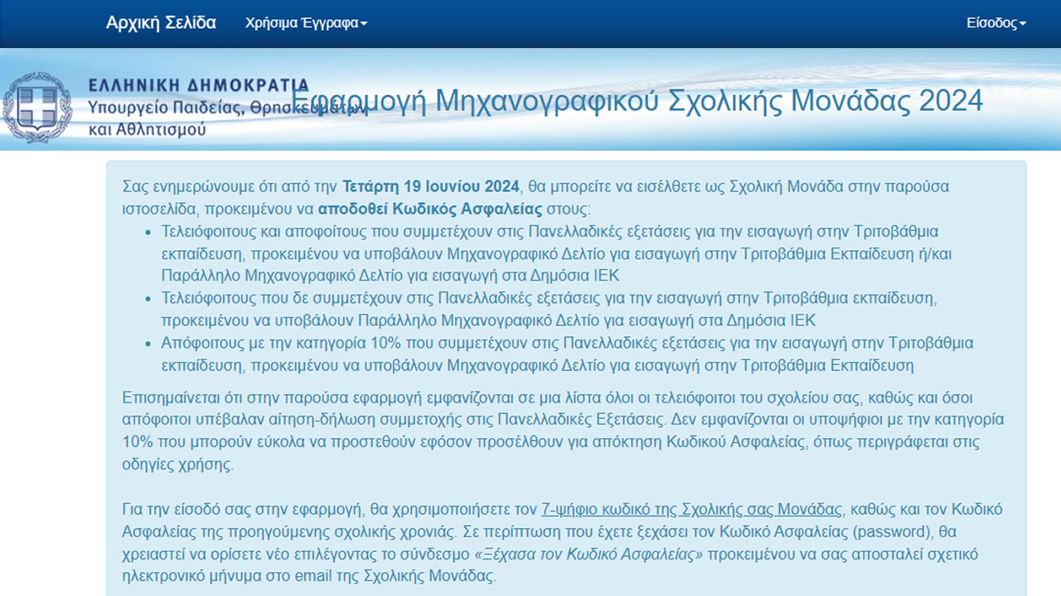The height and width of the screenshot is (596, 1061).
Task: Click italic «Ξέχασα τον Κωδικό Ασφαλείας» text
Action: tap(589, 554)
